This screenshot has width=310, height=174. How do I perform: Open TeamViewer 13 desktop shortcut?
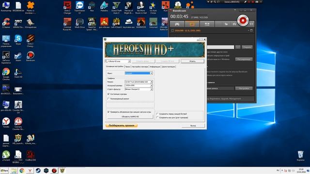pyautogui.click(x=79, y=8)
